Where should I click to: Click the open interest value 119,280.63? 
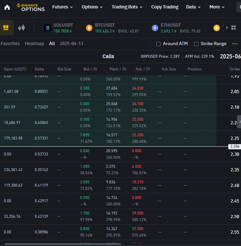[x=13, y=185]
